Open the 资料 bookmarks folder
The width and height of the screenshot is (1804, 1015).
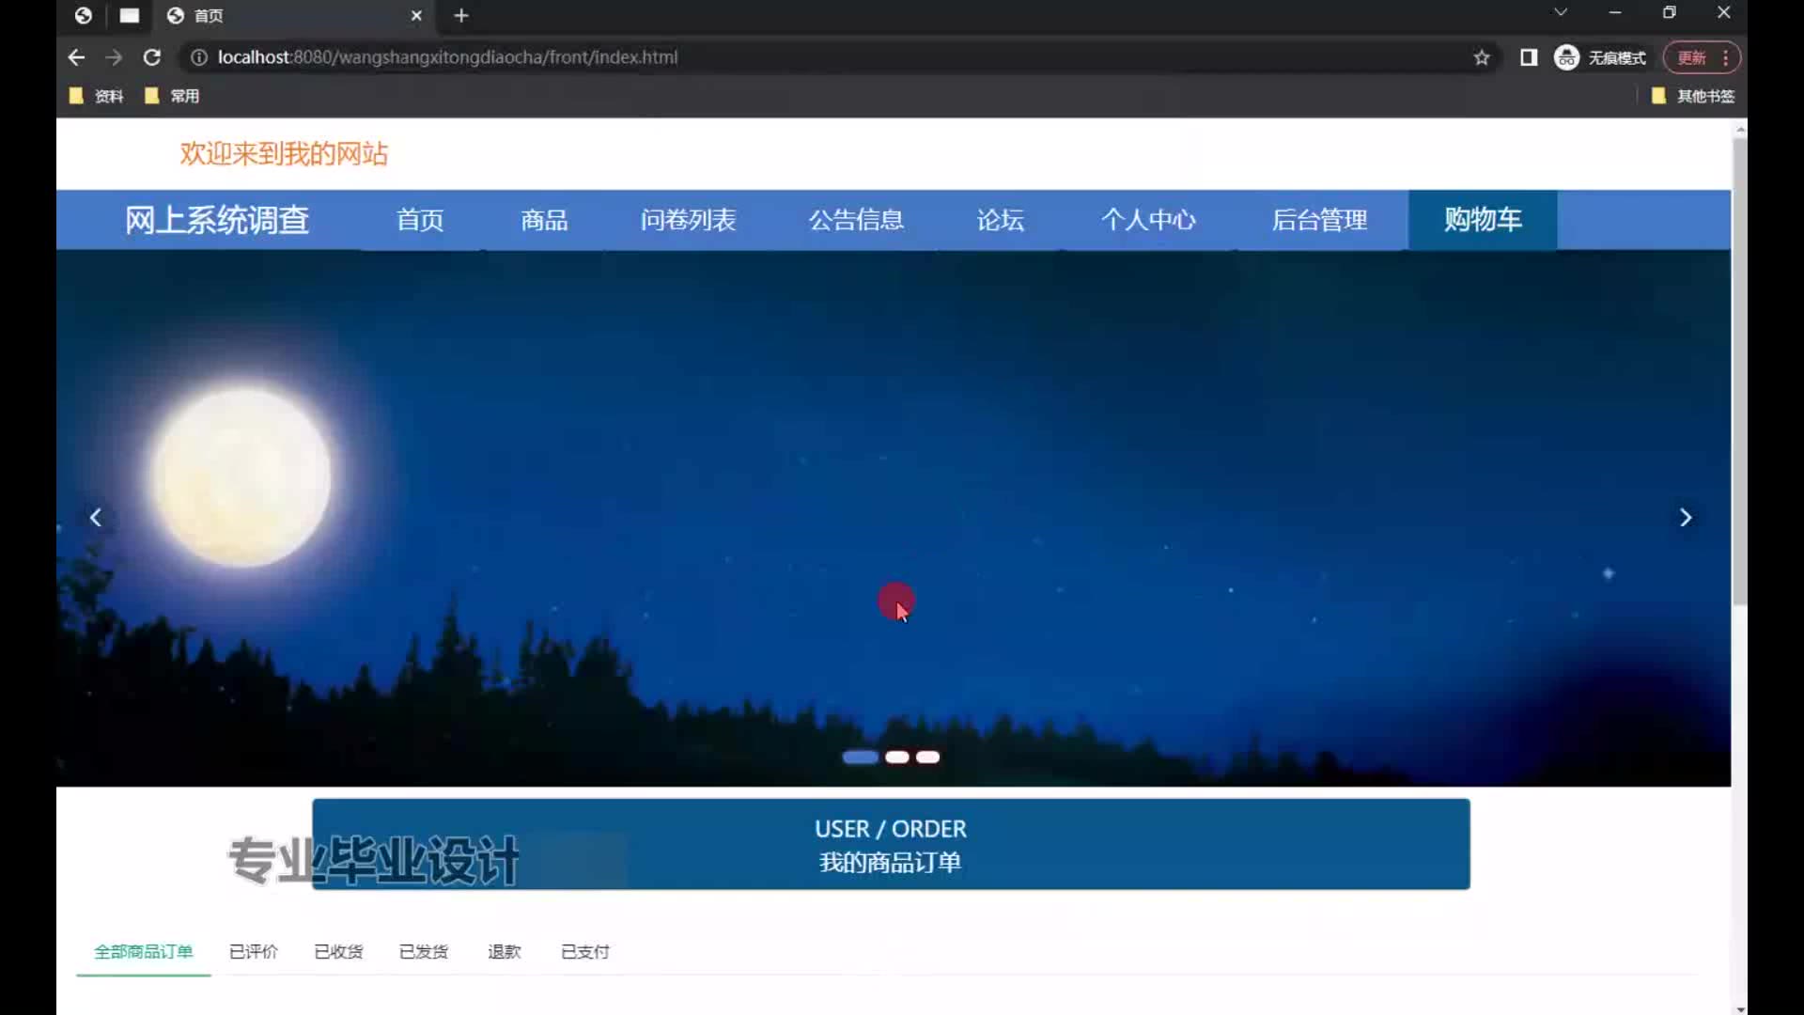97,96
